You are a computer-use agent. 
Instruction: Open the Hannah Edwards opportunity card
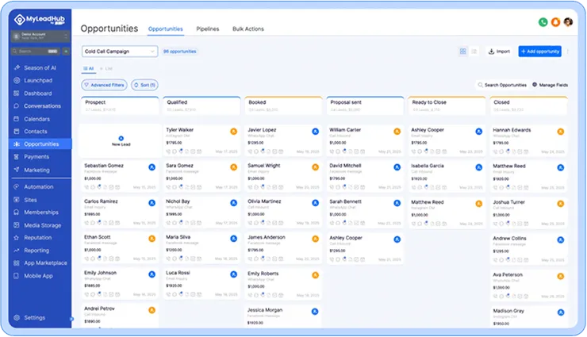[529, 140]
